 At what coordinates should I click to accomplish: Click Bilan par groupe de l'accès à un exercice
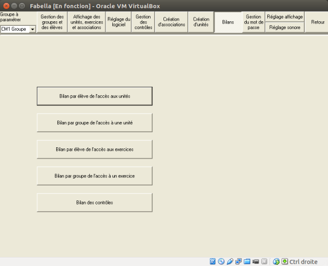(94, 176)
